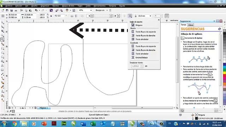This screenshot has height=127, width=226.
Task: Open the line style dropdown
Action: coord(111,16)
